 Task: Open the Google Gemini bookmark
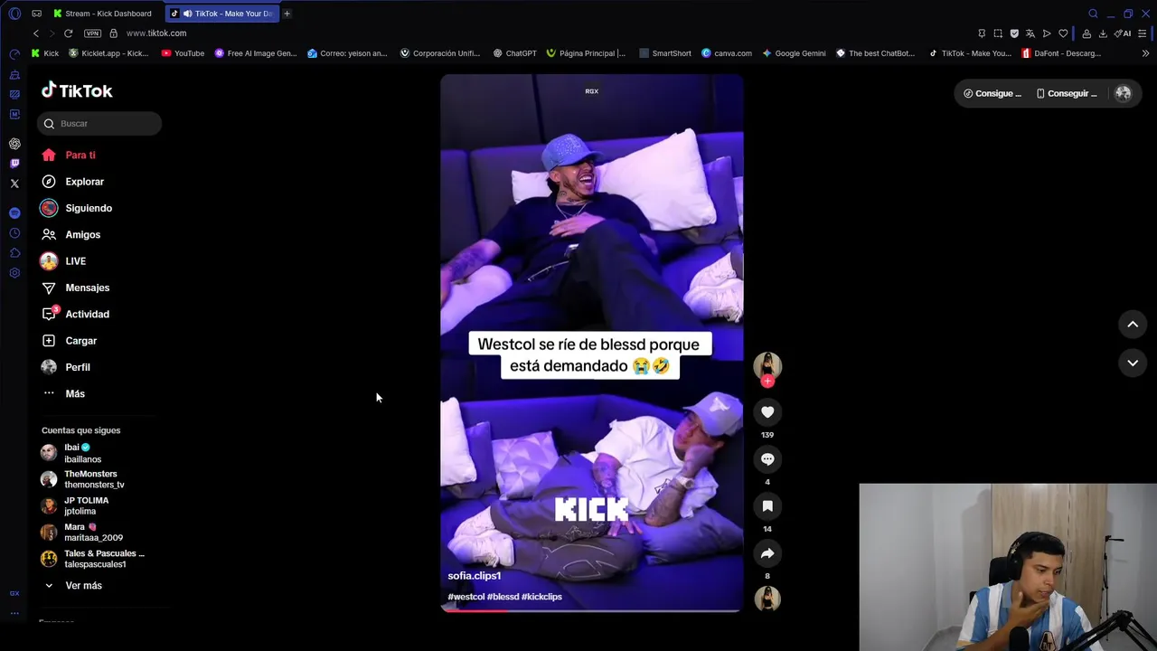coord(794,53)
